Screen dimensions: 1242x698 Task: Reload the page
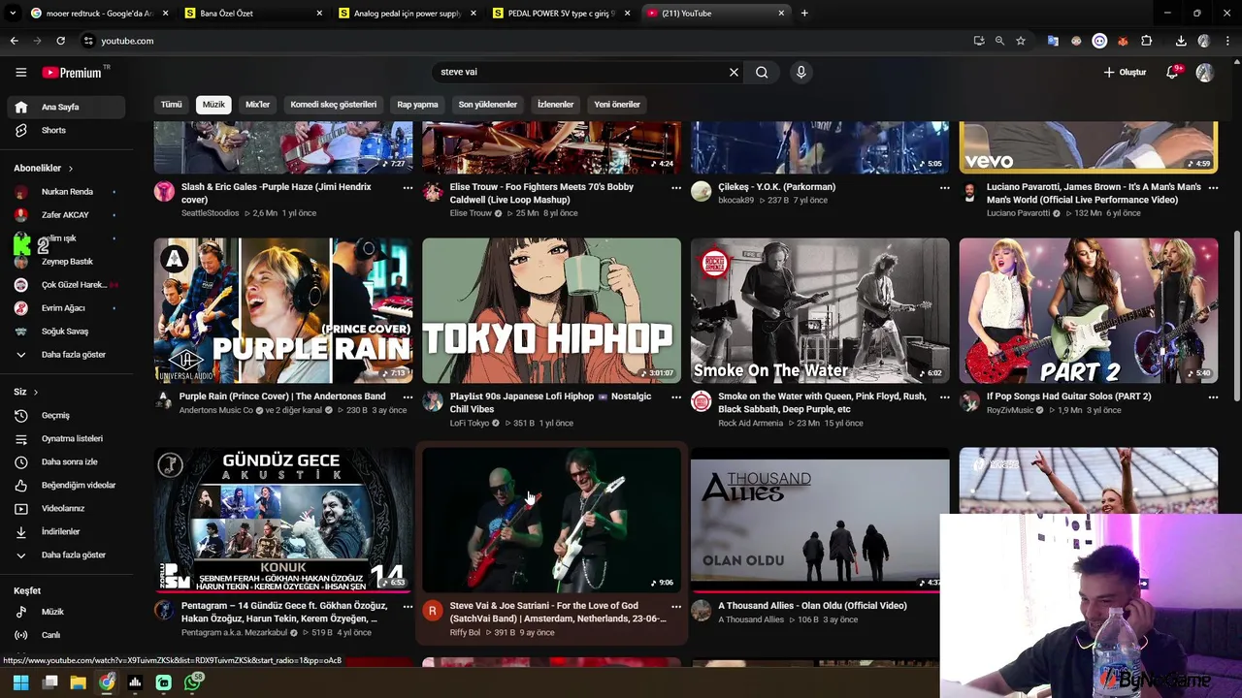(x=60, y=41)
